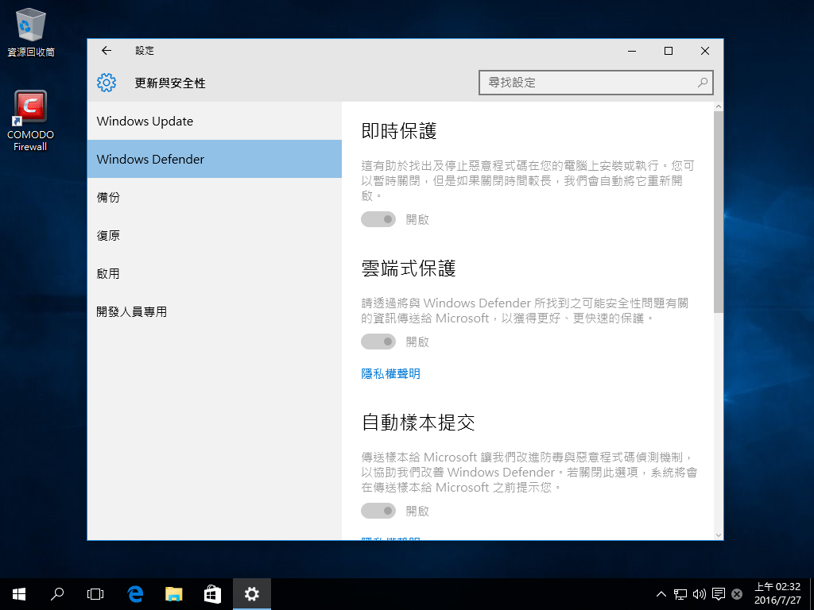Click the 自動樣本提交 heading text
This screenshot has height=610, width=814.
coord(418,423)
